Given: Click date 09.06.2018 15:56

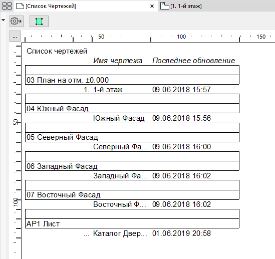Looking at the screenshot, I should 181,118.
